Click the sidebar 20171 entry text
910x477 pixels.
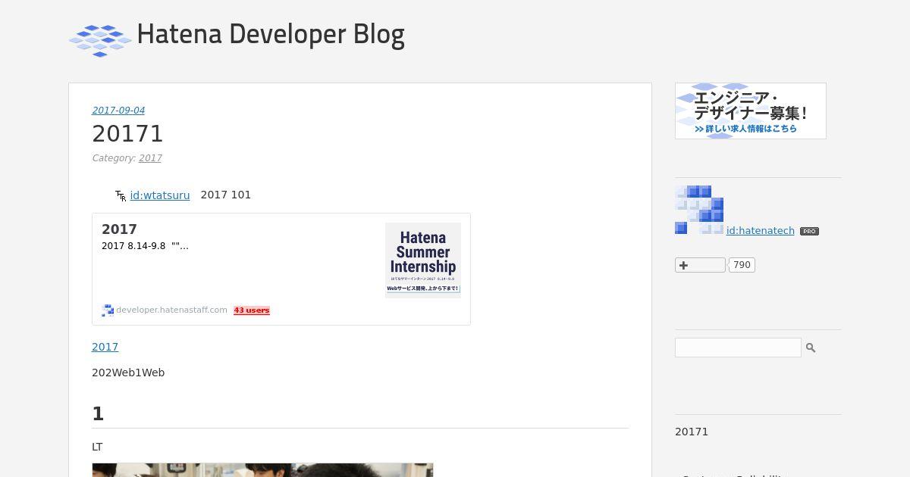click(x=692, y=432)
